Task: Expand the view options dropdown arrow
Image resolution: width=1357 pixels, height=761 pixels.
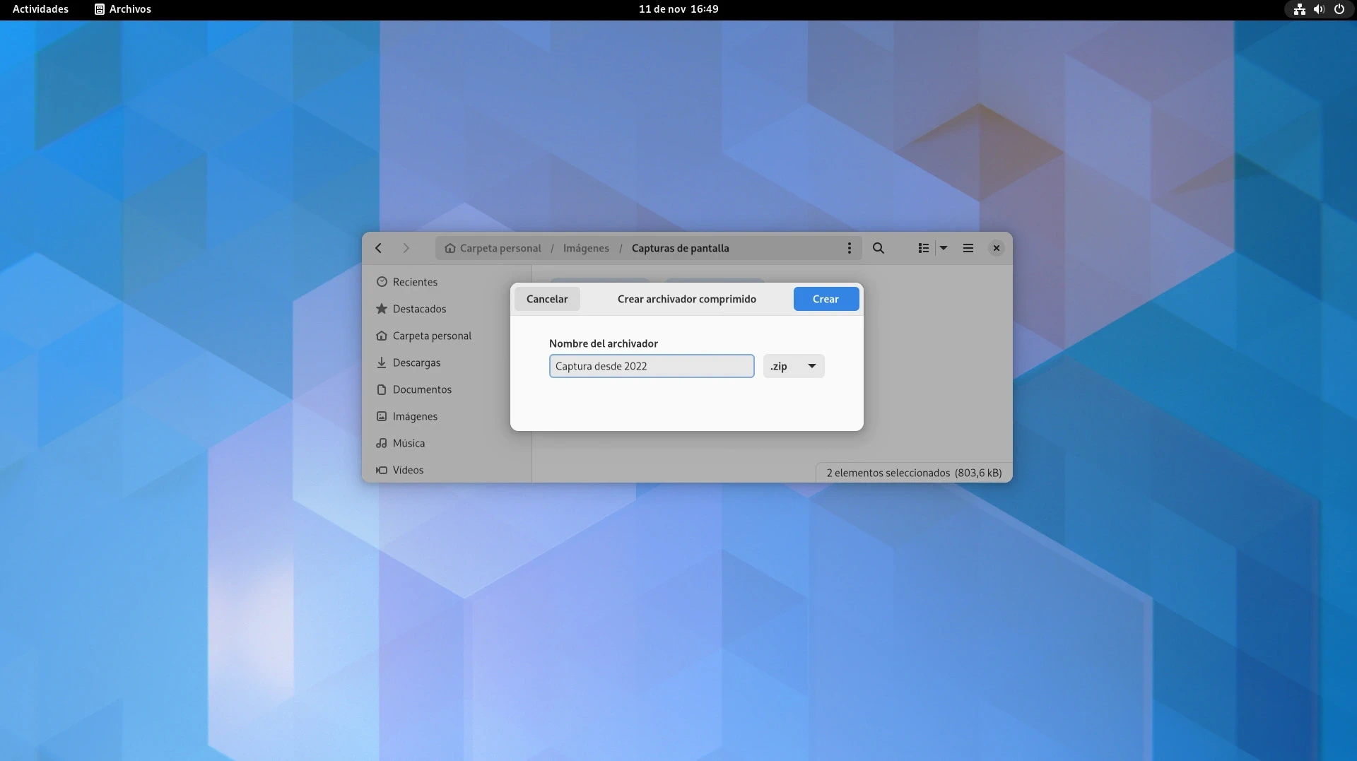Action: pos(944,248)
